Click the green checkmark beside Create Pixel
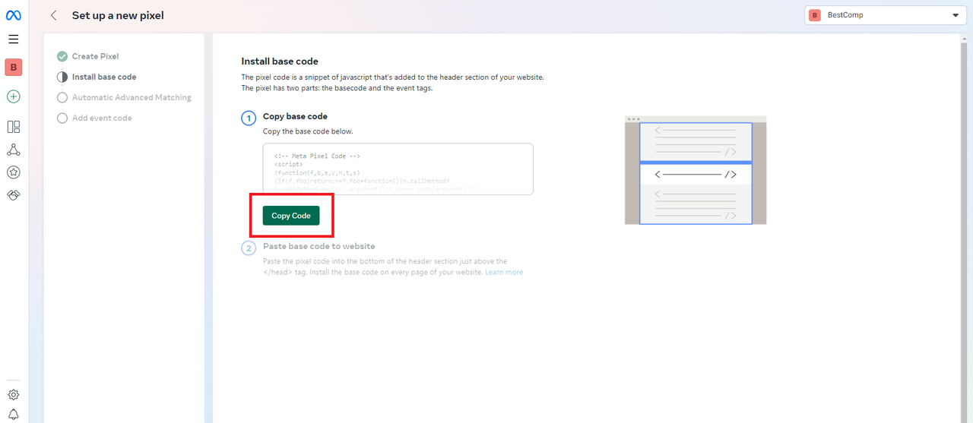The height and width of the screenshot is (423, 973). point(62,56)
